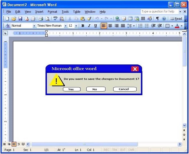This screenshot has width=189, height=154.
Task: Open the Borders dropdown arrow
Action: (172, 26)
